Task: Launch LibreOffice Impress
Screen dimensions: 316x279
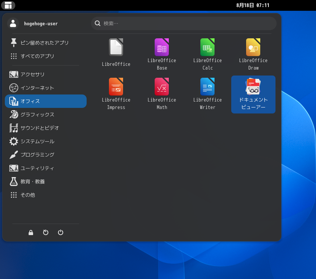Action: click(x=116, y=94)
